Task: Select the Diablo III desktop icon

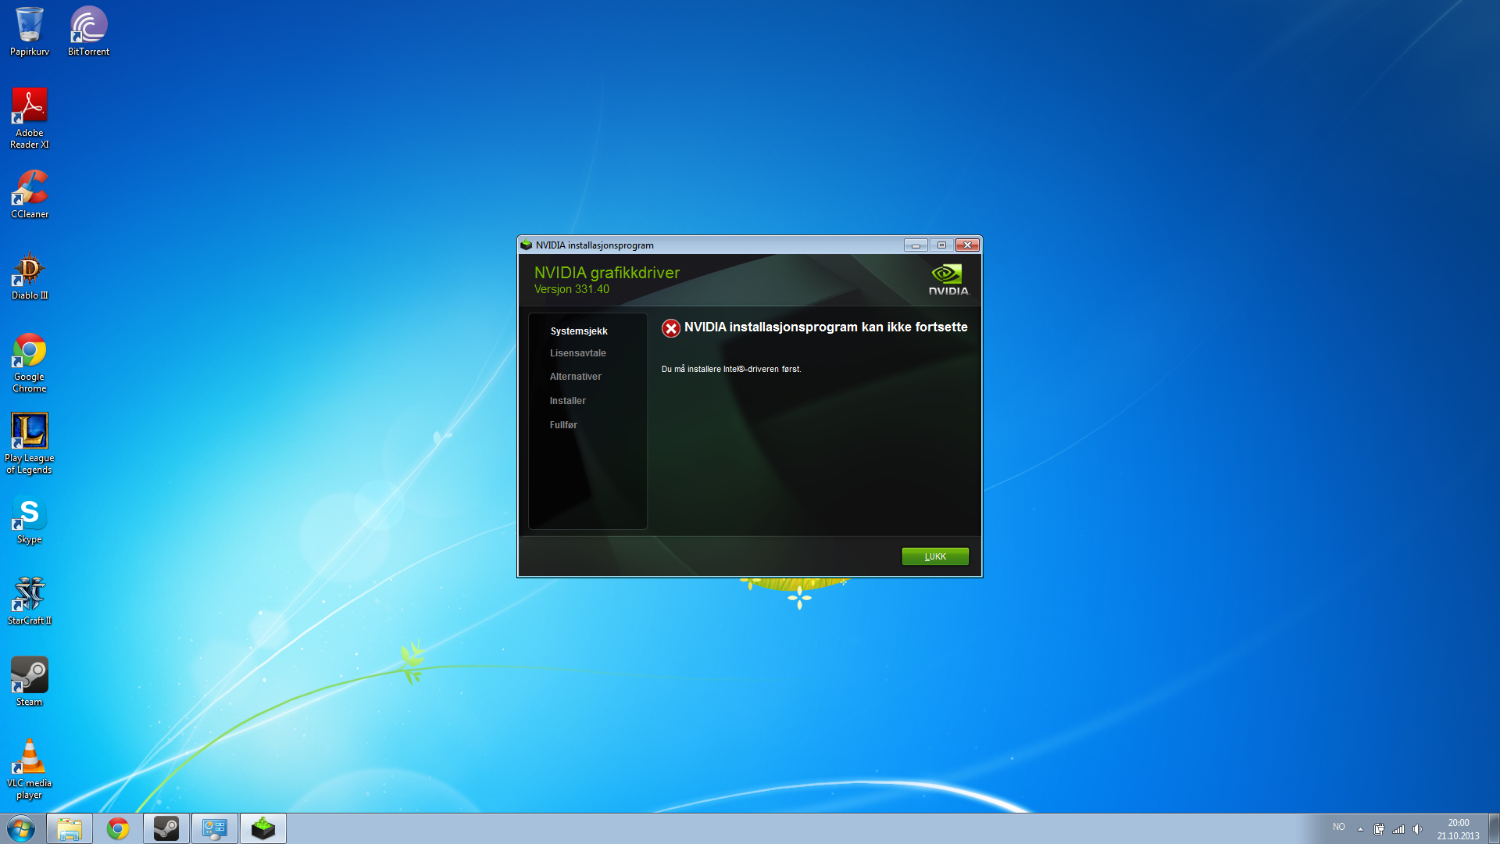Action: [30, 275]
